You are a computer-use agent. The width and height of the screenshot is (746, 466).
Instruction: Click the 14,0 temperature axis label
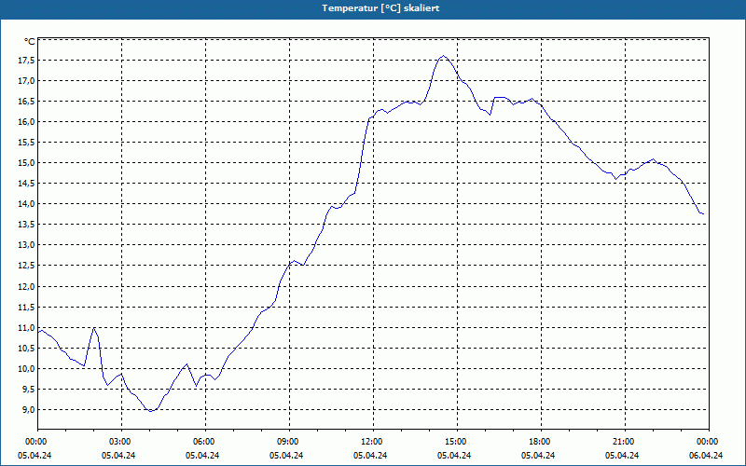click(27, 204)
